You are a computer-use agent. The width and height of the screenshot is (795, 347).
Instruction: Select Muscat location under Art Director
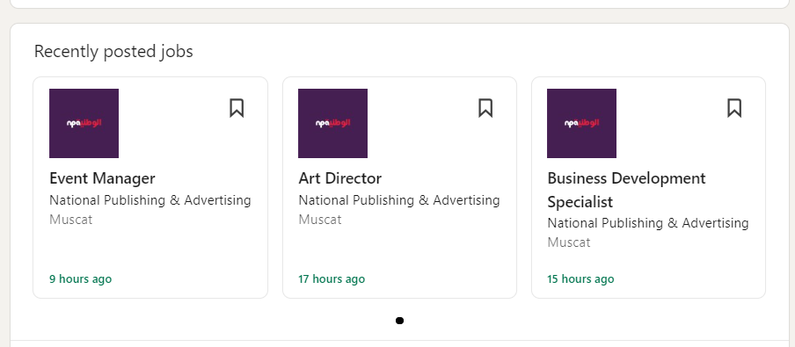320,220
